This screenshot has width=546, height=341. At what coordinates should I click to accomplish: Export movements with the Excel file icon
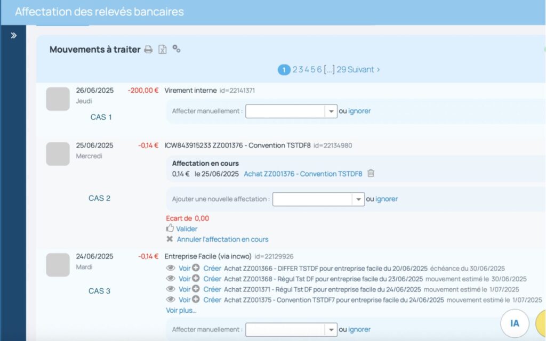tap(163, 50)
